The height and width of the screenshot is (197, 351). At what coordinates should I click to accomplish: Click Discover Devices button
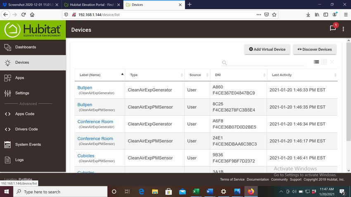coord(315,49)
